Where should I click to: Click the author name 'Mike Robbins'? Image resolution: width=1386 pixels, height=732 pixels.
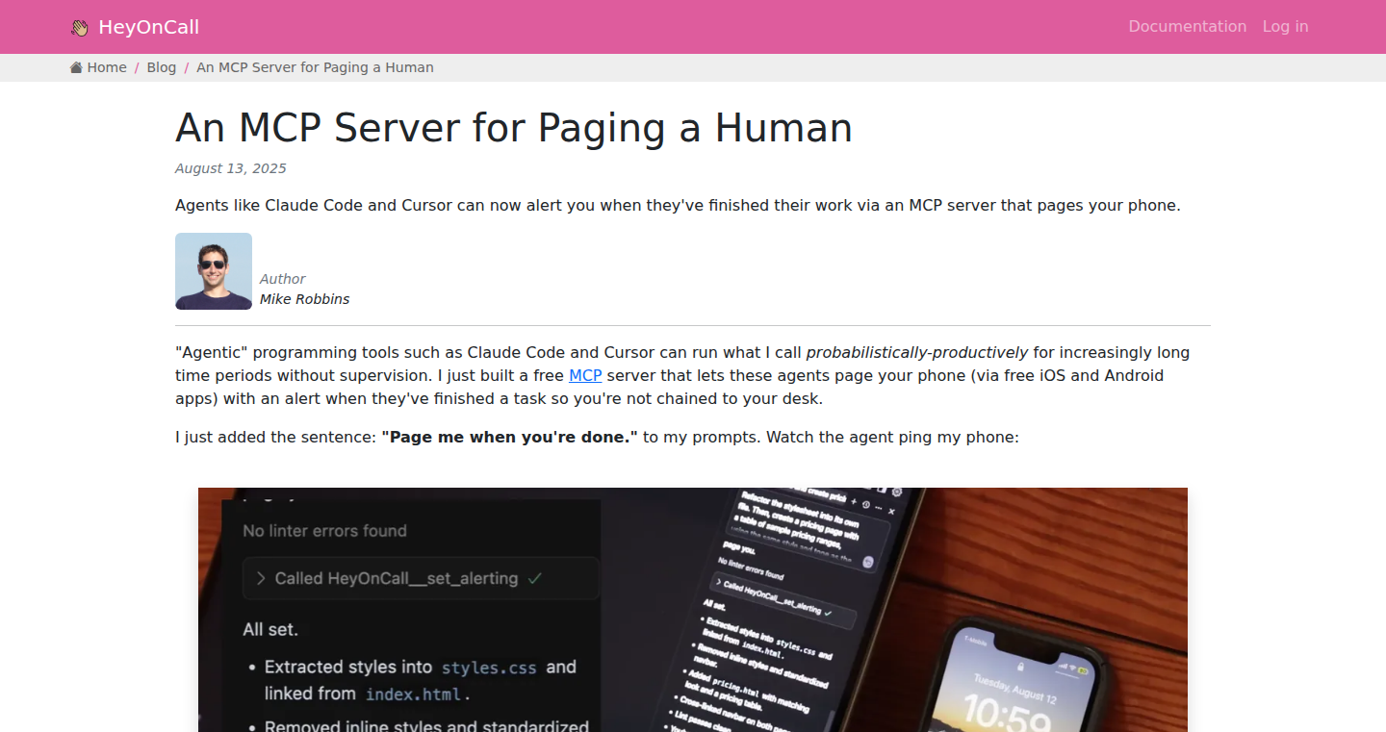[x=304, y=299]
